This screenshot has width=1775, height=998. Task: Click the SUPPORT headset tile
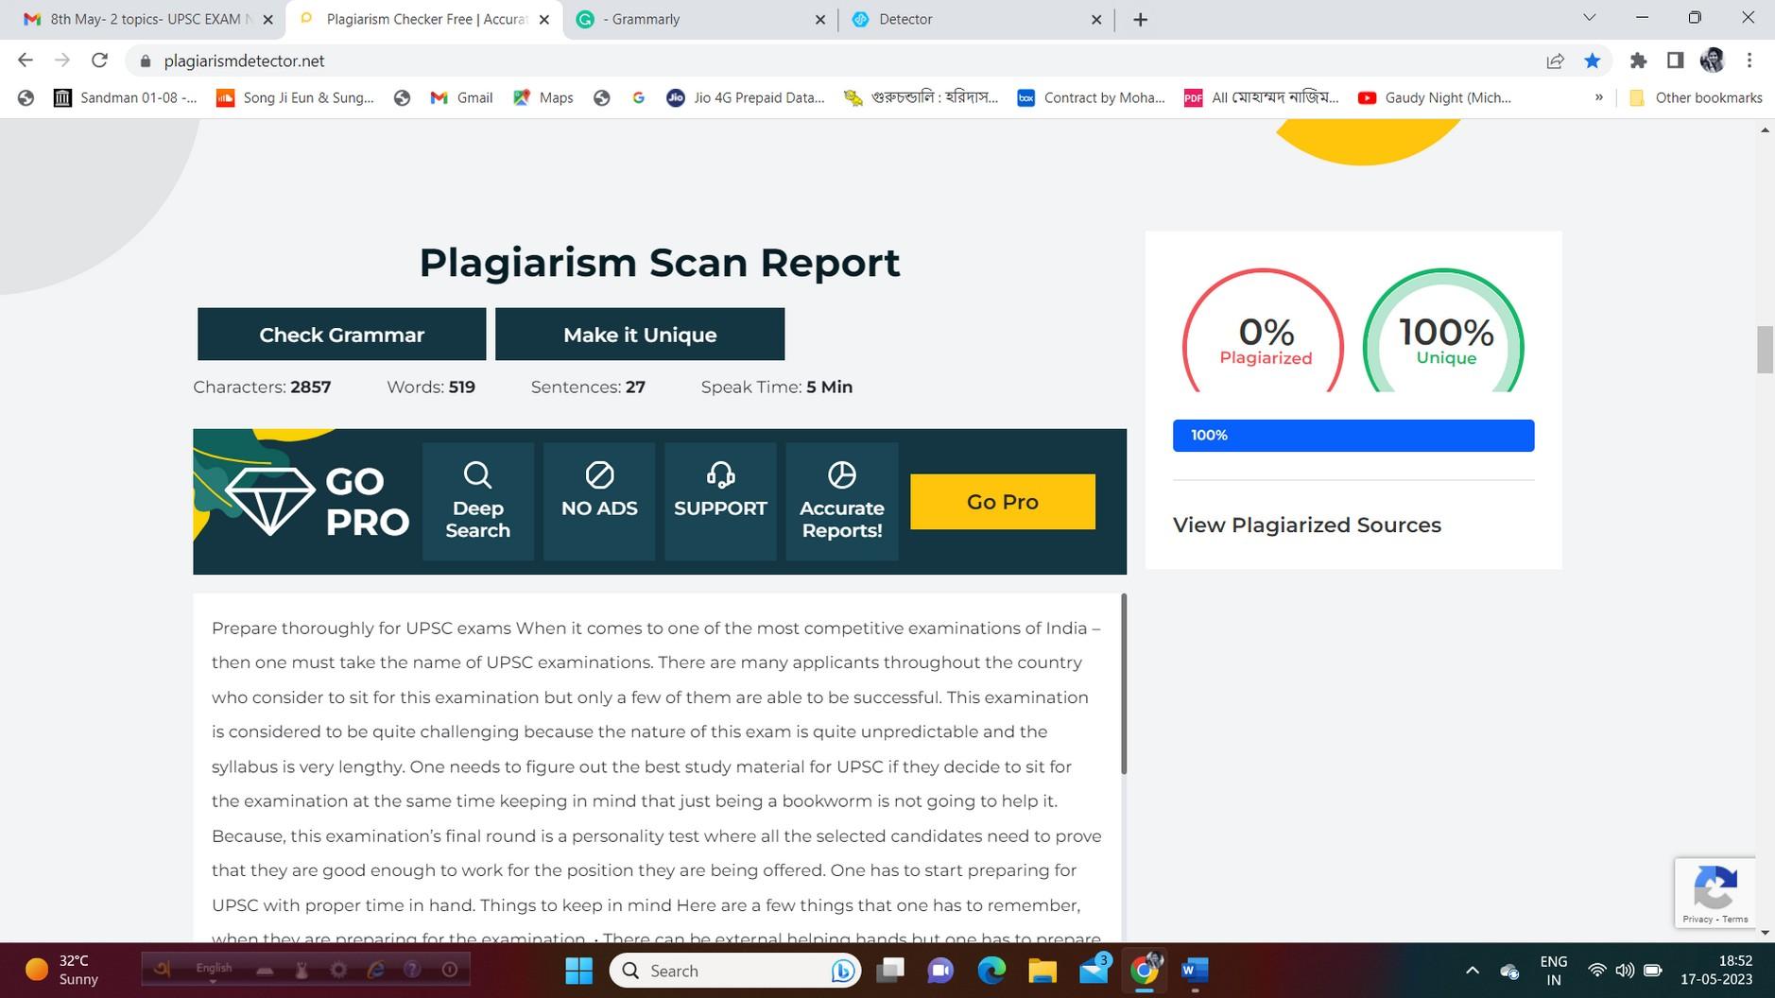720,502
